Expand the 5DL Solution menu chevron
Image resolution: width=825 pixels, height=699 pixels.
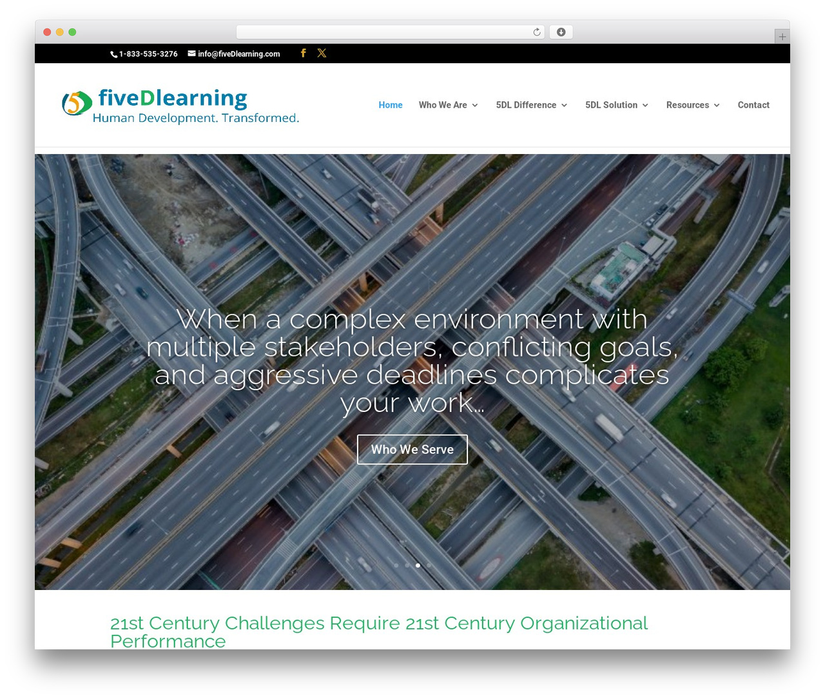click(645, 105)
